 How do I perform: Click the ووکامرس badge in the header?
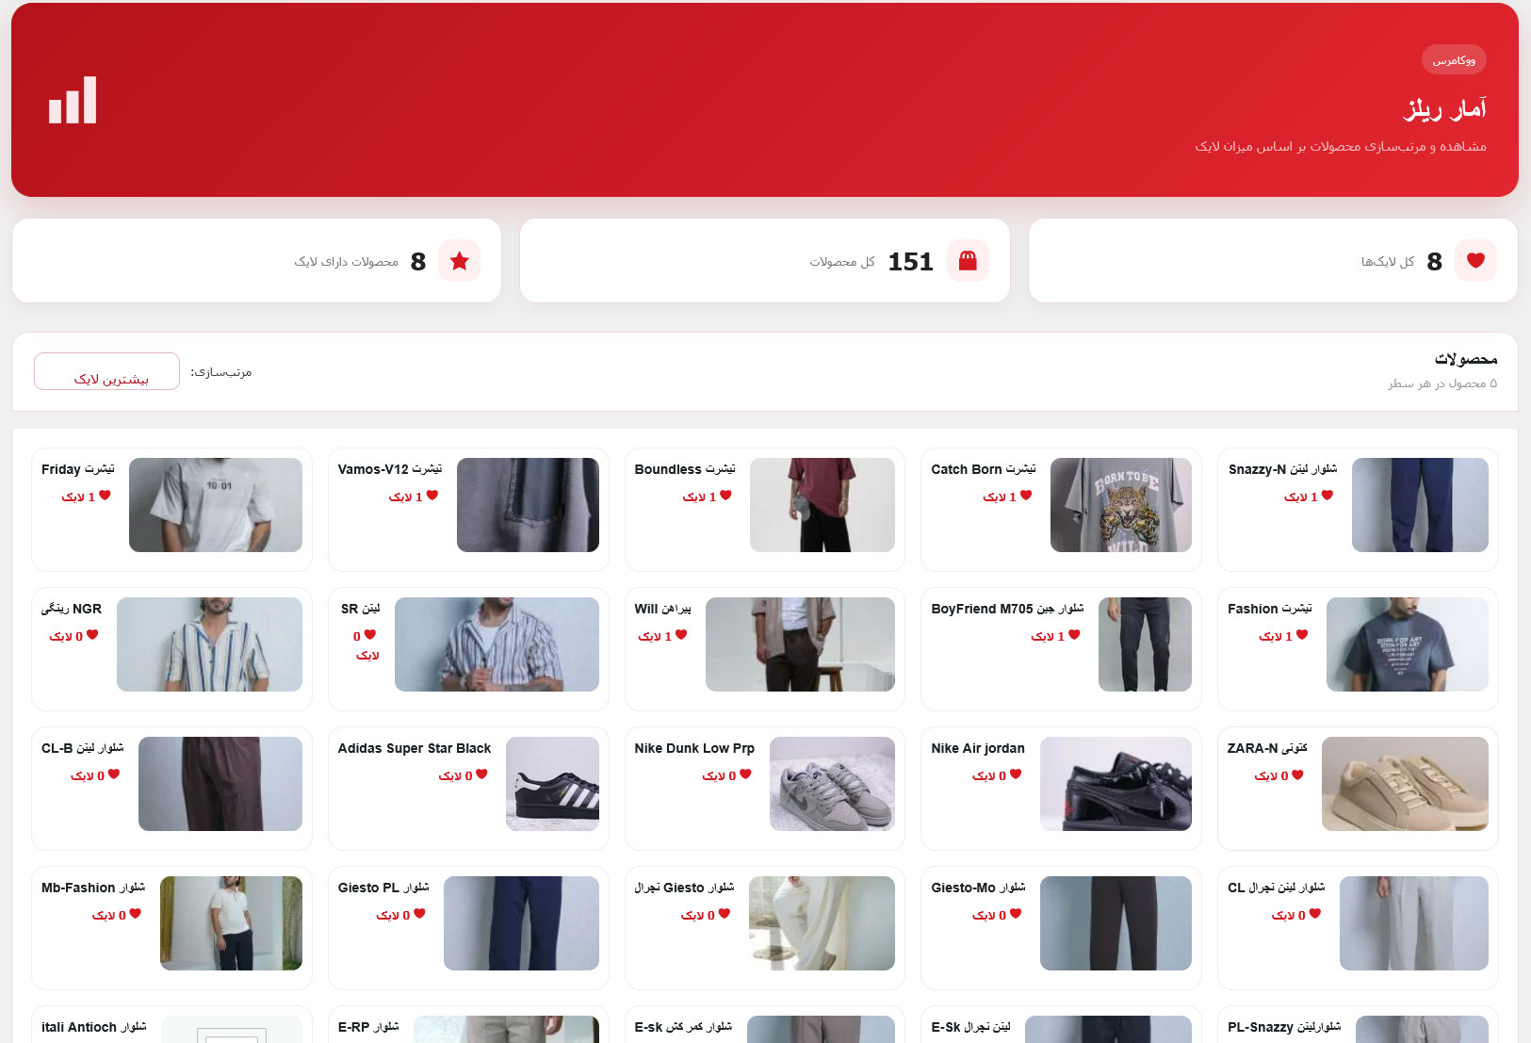(x=1454, y=60)
